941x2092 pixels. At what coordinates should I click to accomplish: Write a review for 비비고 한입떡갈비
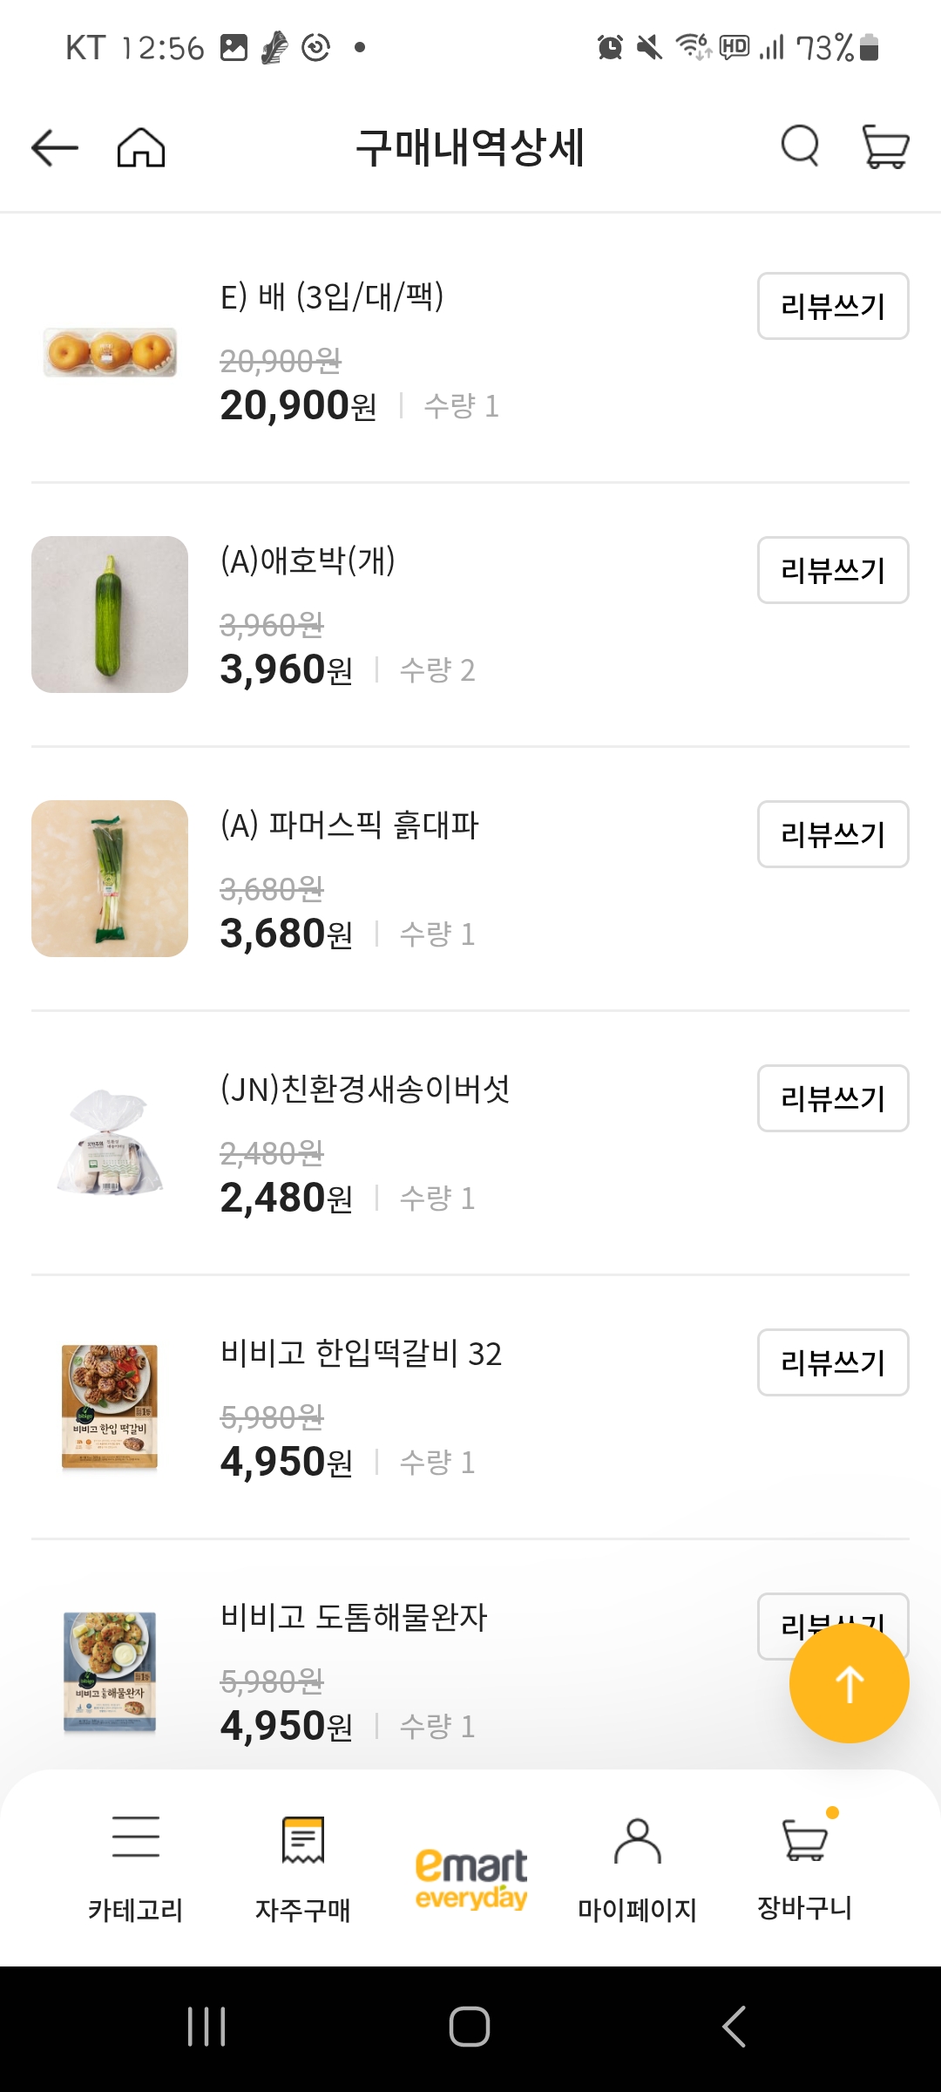click(833, 1362)
